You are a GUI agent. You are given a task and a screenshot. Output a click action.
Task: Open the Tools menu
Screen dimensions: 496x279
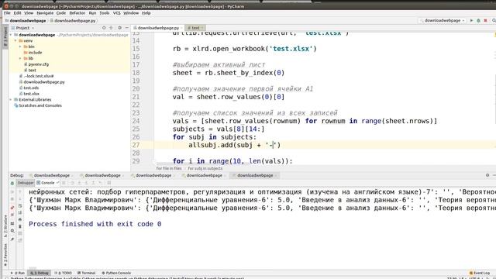pyautogui.click(x=105, y=13)
